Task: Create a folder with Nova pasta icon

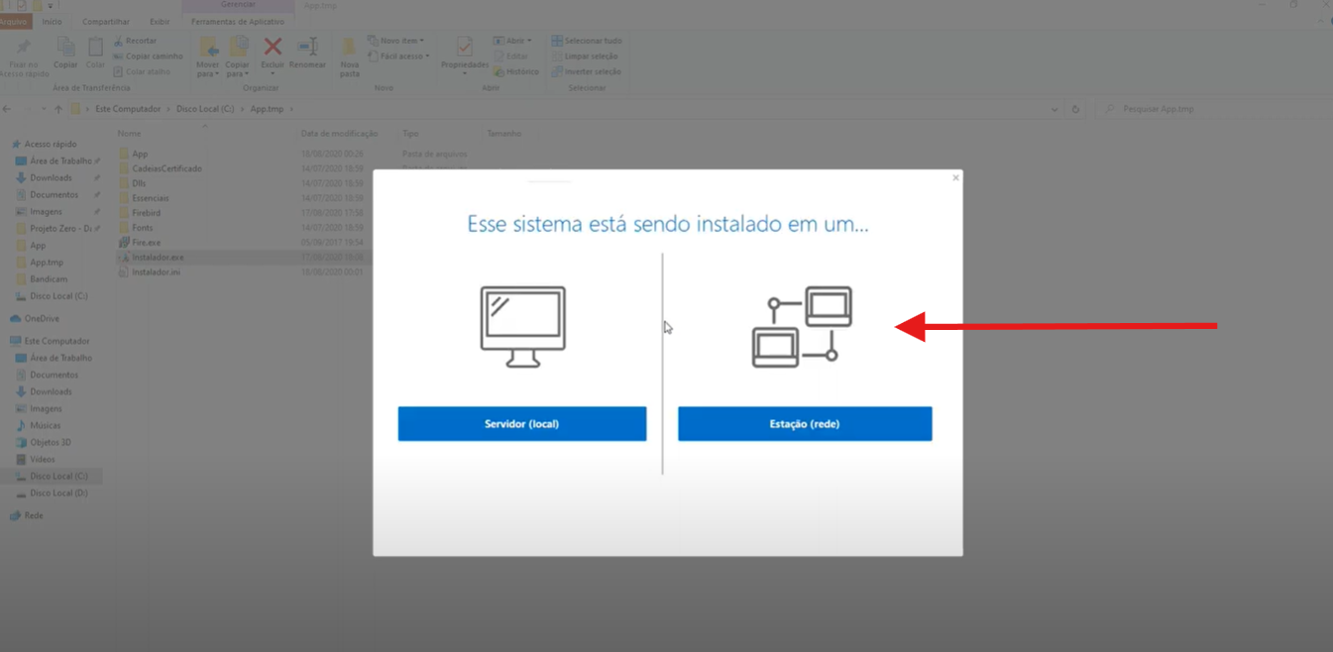Action: click(x=349, y=54)
